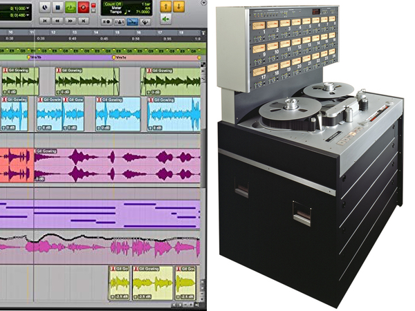Start playback with the green Play button
Screen dimensions: 415x311
point(71,8)
